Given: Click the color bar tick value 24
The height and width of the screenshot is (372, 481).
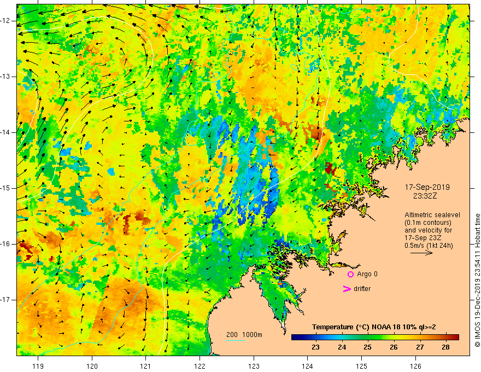Looking at the screenshot, I should coord(342,347).
